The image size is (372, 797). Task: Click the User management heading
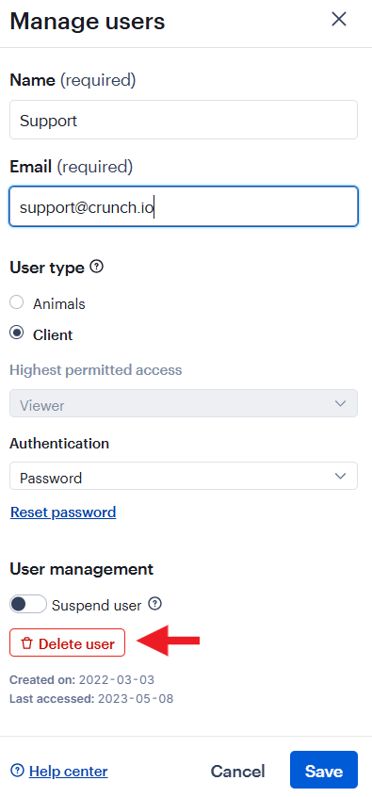tap(81, 569)
